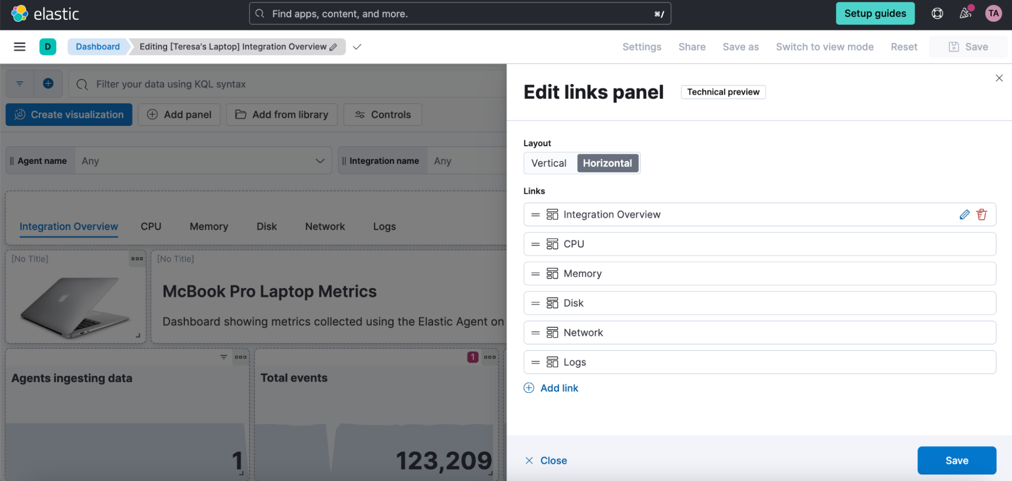
Task: Select the Horizontal layout option
Action: click(608, 163)
